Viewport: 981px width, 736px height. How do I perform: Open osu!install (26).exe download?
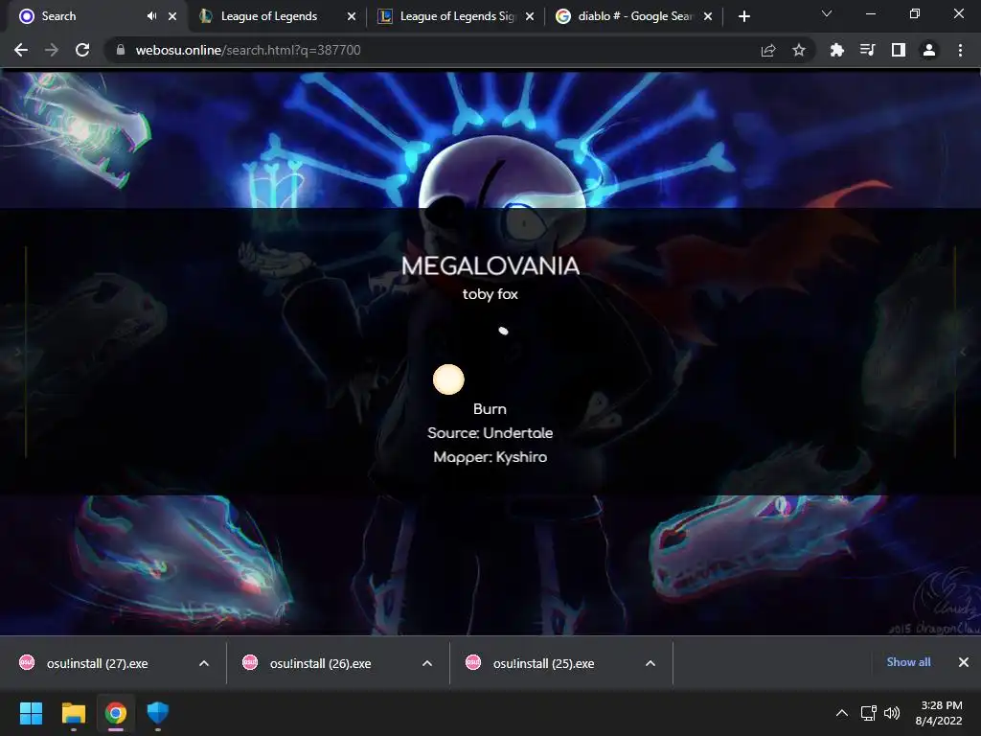click(320, 663)
